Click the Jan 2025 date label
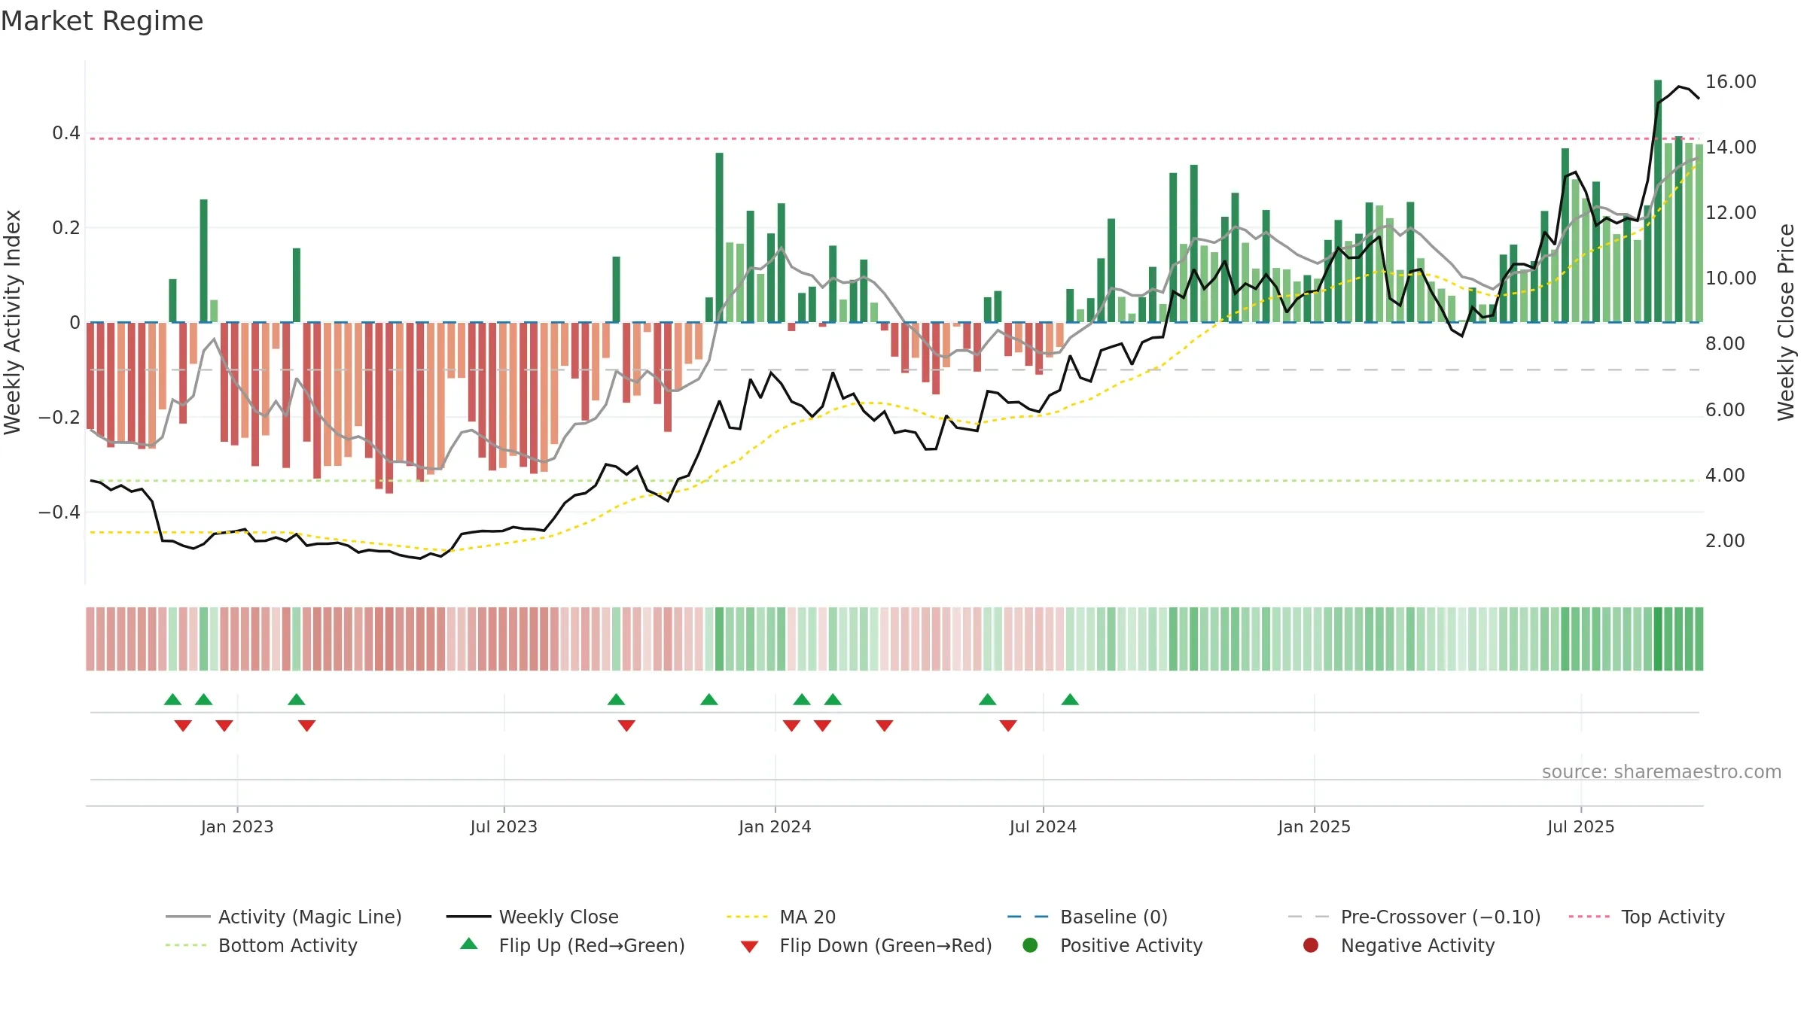This screenshot has width=1807, height=1016. [x=1314, y=826]
